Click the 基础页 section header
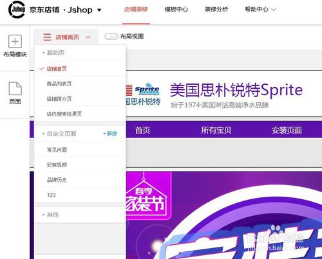322x259 pixels. click(x=55, y=53)
